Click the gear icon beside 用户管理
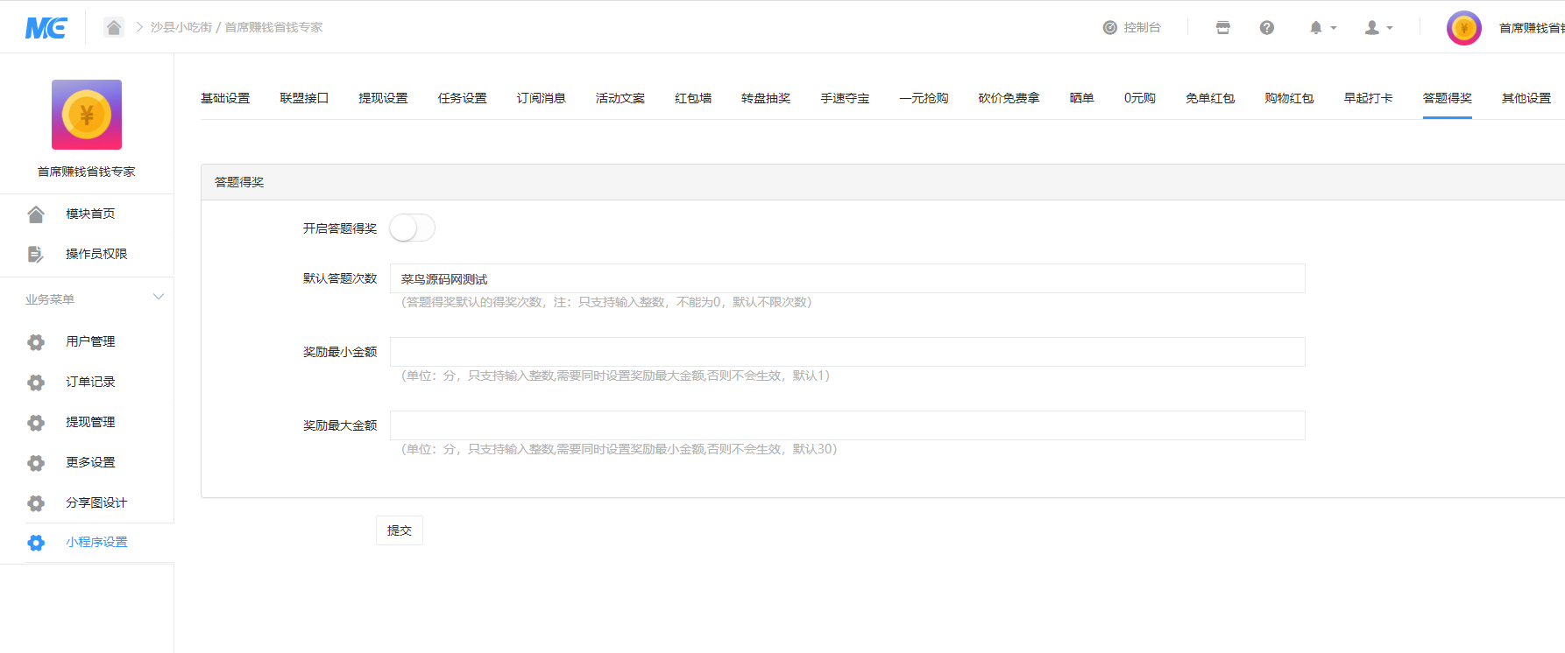 (x=36, y=342)
